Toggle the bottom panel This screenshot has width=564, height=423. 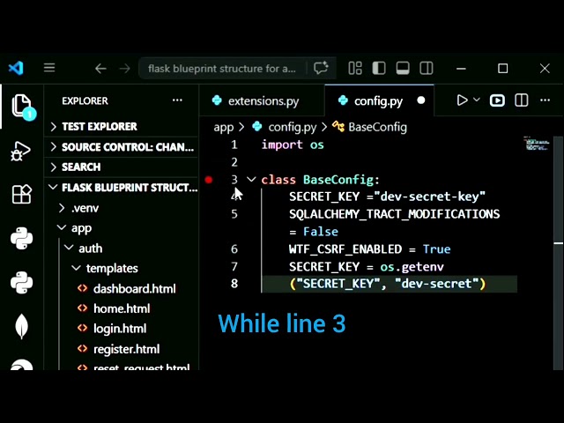pos(403,68)
